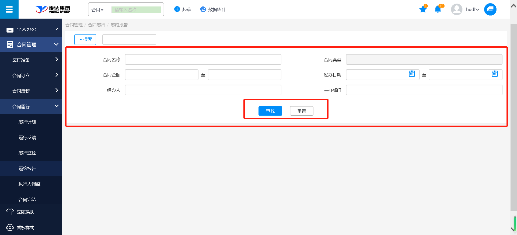Select 履行计划 in the sidebar
Viewport: 517px width, 235px height.
coord(27,122)
